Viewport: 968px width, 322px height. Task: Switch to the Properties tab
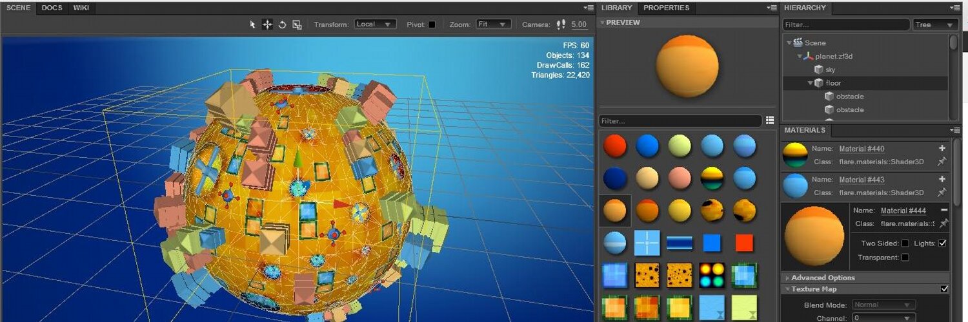coord(666,8)
